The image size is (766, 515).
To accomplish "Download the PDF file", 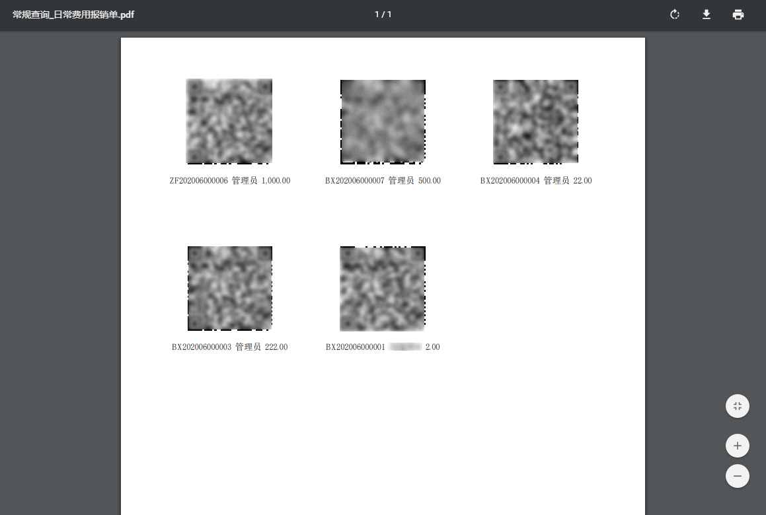I will tap(707, 15).
